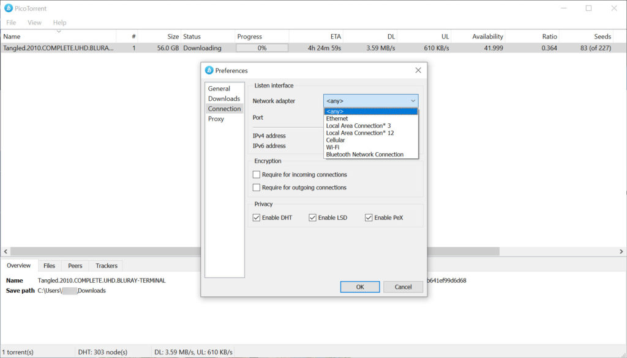Choose Bluetooth Network Connection adapter
This screenshot has height=358, width=627.
tap(370, 155)
